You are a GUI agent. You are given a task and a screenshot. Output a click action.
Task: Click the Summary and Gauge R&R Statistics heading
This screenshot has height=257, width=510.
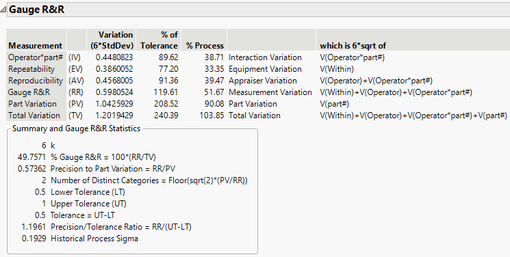[76, 128]
